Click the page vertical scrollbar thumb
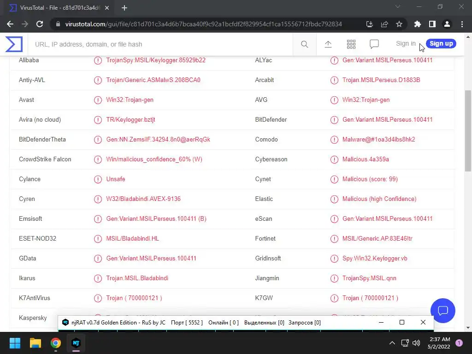 click(468, 130)
